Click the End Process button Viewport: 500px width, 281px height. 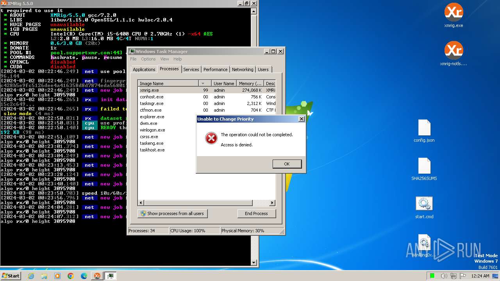click(256, 213)
